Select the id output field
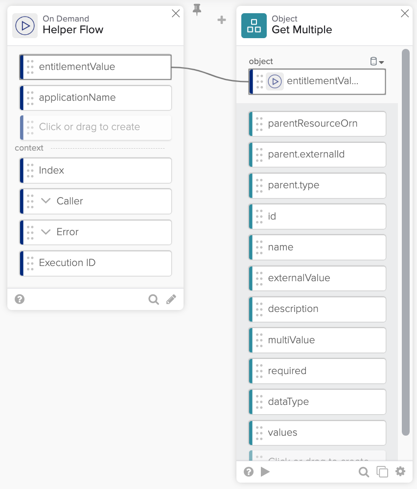The image size is (417, 489). [317, 217]
